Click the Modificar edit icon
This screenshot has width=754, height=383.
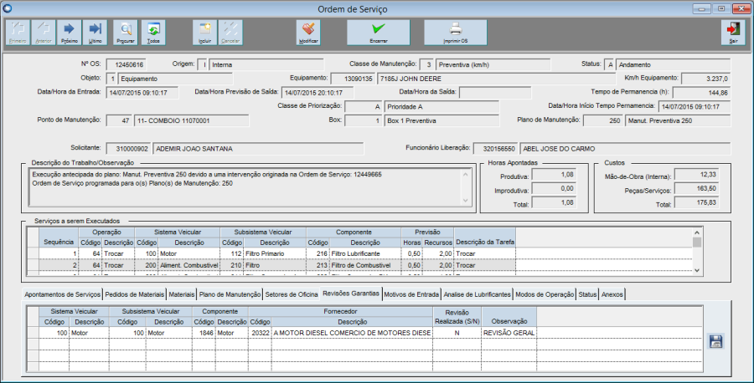coord(308,32)
